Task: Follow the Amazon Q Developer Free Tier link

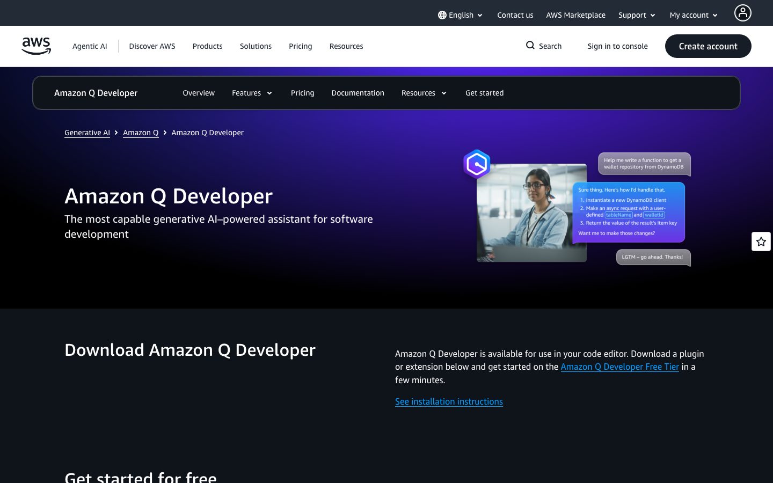Action: (x=619, y=367)
